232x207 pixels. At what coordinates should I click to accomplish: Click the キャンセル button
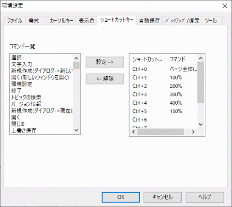click(x=162, y=197)
